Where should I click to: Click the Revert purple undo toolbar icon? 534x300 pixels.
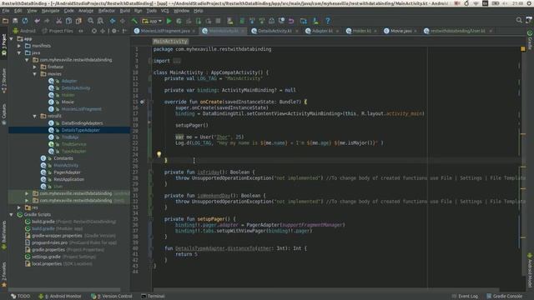click(291, 21)
